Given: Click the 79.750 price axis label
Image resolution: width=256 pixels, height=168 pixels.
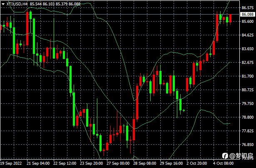Looking at the screenshot, I should pos(248,103).
